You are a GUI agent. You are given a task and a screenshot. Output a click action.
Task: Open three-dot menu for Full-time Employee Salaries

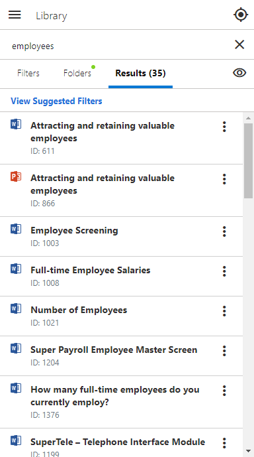224,271
